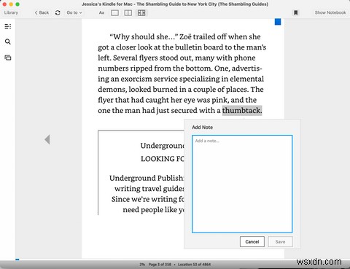
Task: Go to previous page arrow
Action: tap(47, 139)
